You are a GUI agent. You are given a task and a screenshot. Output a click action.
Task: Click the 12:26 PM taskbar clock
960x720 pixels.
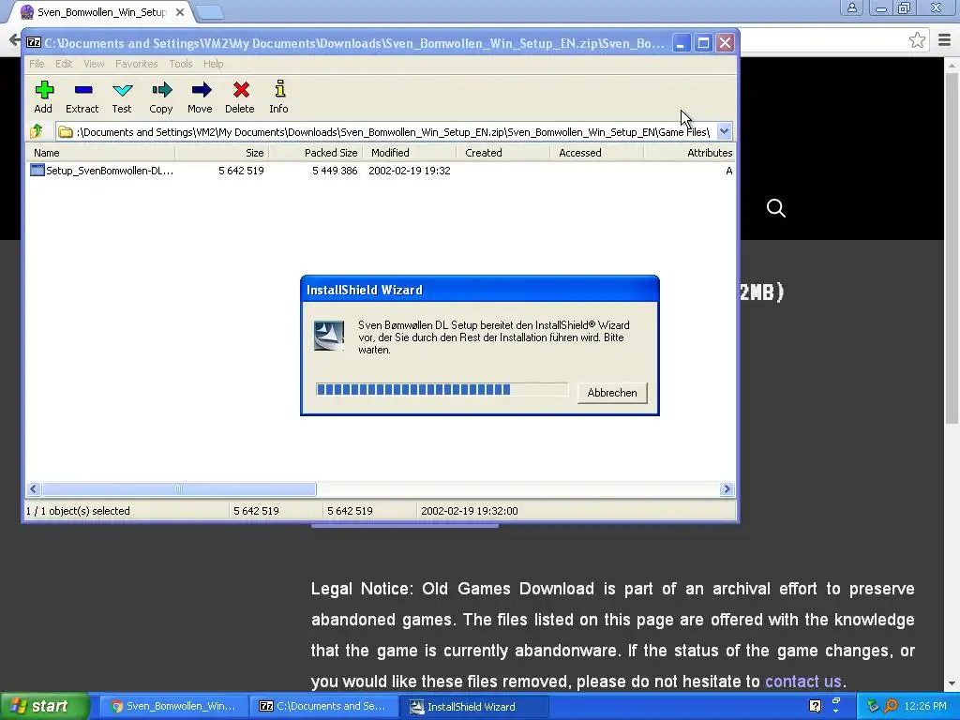click(x=925, y=706)
